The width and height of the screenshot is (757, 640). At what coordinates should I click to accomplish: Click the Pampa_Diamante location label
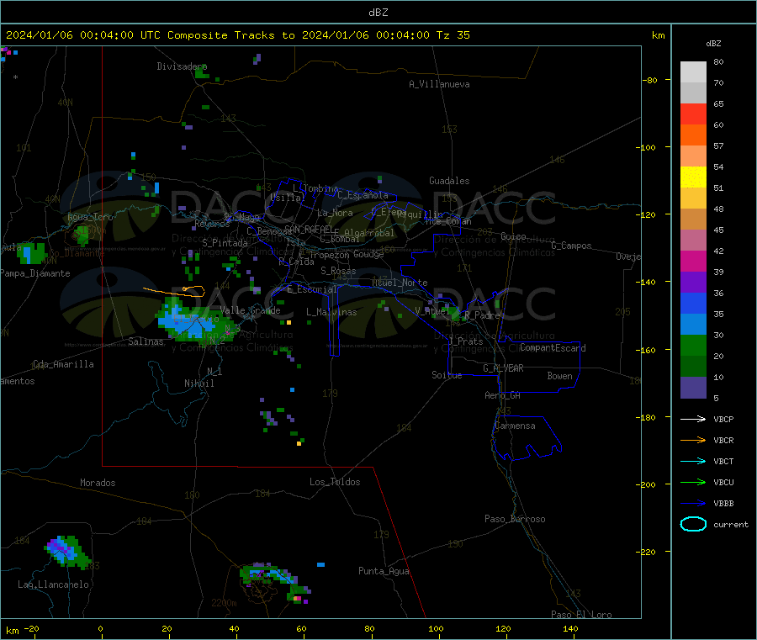pos(35,273)
